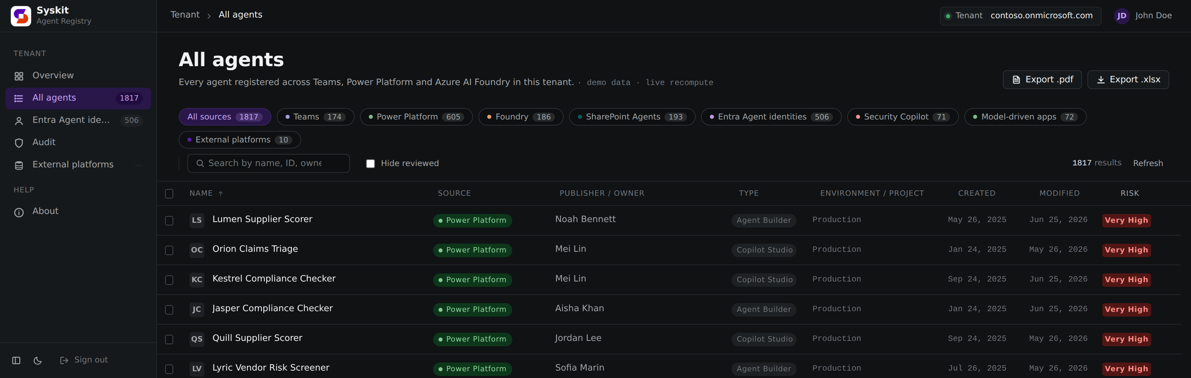Click the Refresh button
1191x378 pixels.
point(1148,163)
